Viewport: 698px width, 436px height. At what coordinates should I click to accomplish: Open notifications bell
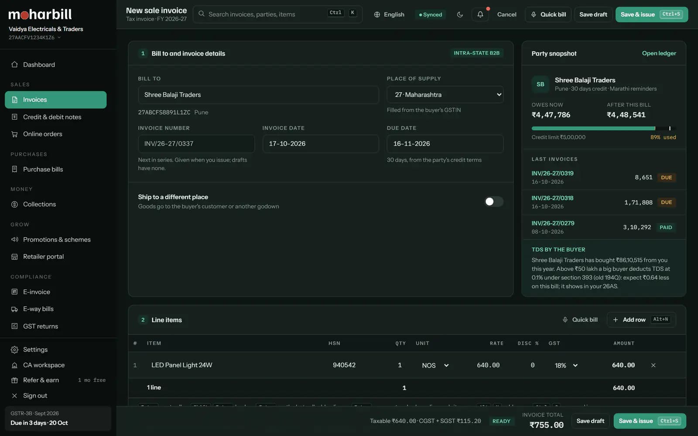click(480, 14)
